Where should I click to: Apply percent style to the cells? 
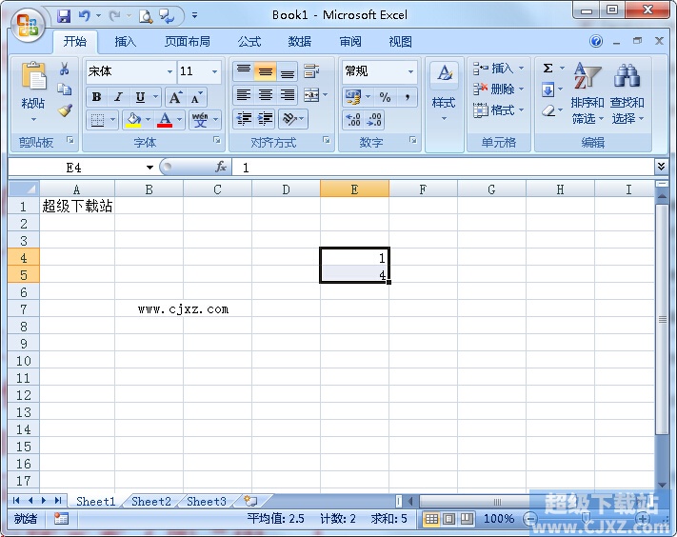click(385, 97)
